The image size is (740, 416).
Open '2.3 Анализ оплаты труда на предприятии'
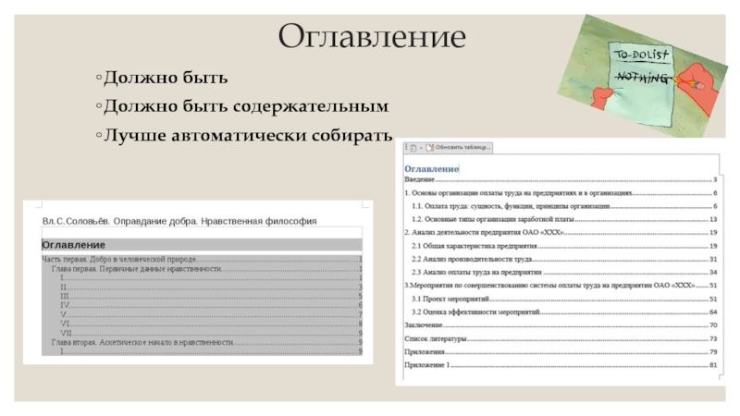pyautogui.click(x=564, y=272)
